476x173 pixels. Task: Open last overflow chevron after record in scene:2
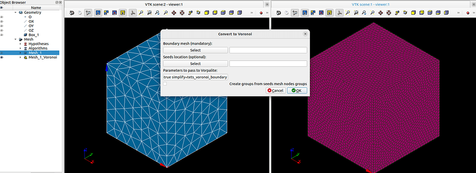(x=267, y=13)
